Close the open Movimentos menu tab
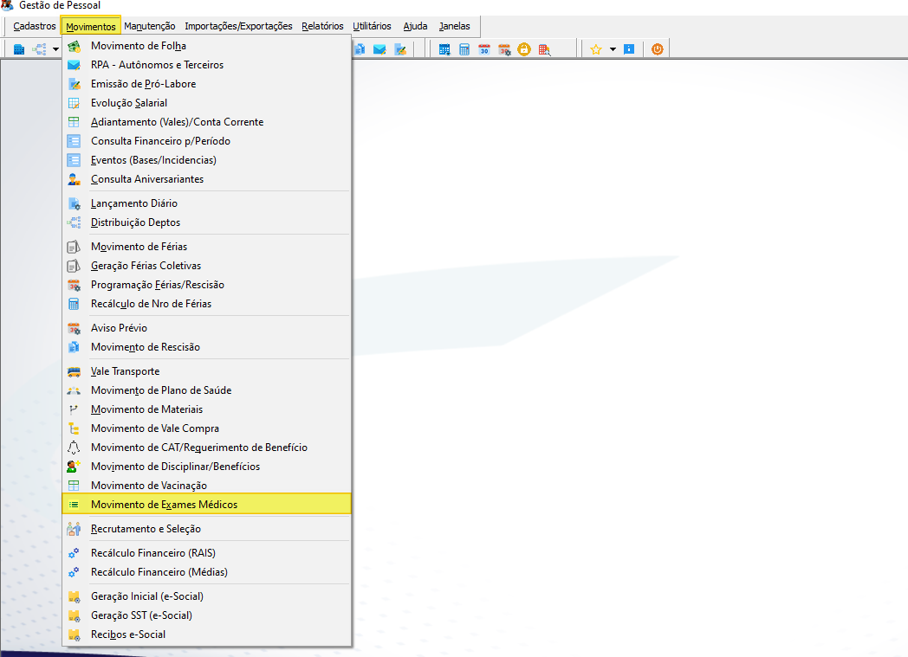The height and width of the screenshot is (657, 908). pyautogui.click(x=91, y=26)
